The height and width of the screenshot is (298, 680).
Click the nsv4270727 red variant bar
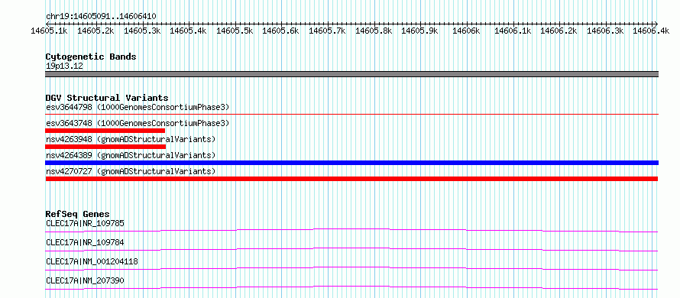point(351,179)
